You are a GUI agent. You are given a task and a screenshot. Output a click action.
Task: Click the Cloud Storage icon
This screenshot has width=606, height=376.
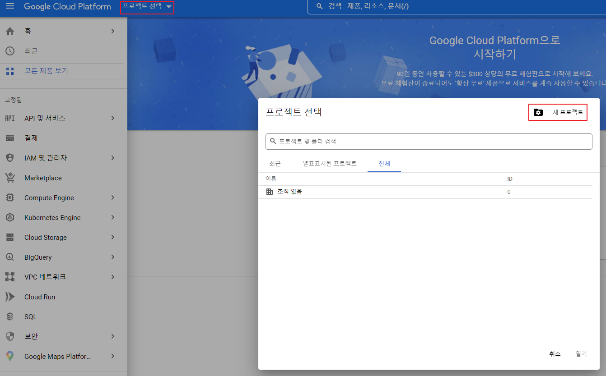pos(10,237)
